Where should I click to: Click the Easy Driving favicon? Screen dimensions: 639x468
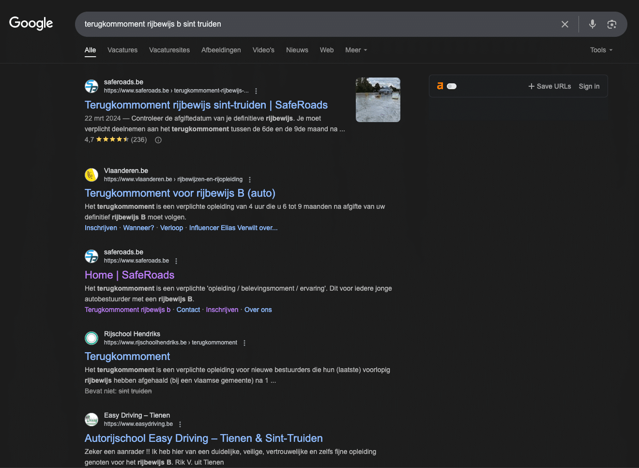(91, 420)
